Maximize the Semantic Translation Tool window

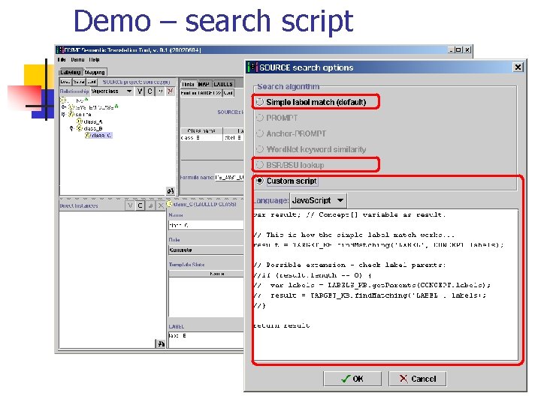pos(459,49)
